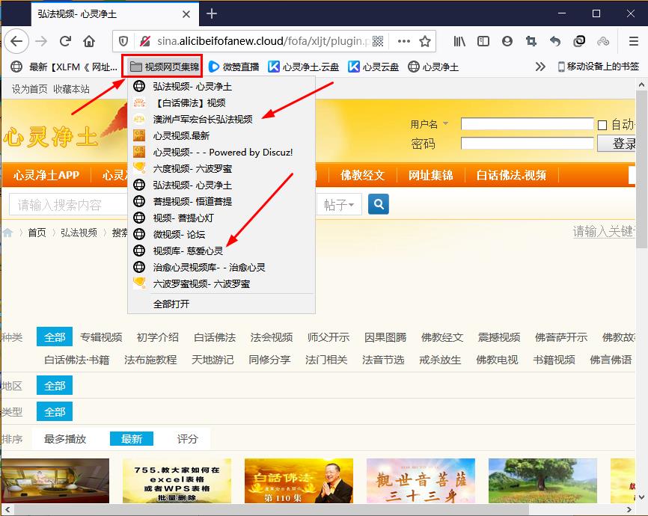Open the browser home page
This screenshot has height=516, width=648.
[89, 41]
